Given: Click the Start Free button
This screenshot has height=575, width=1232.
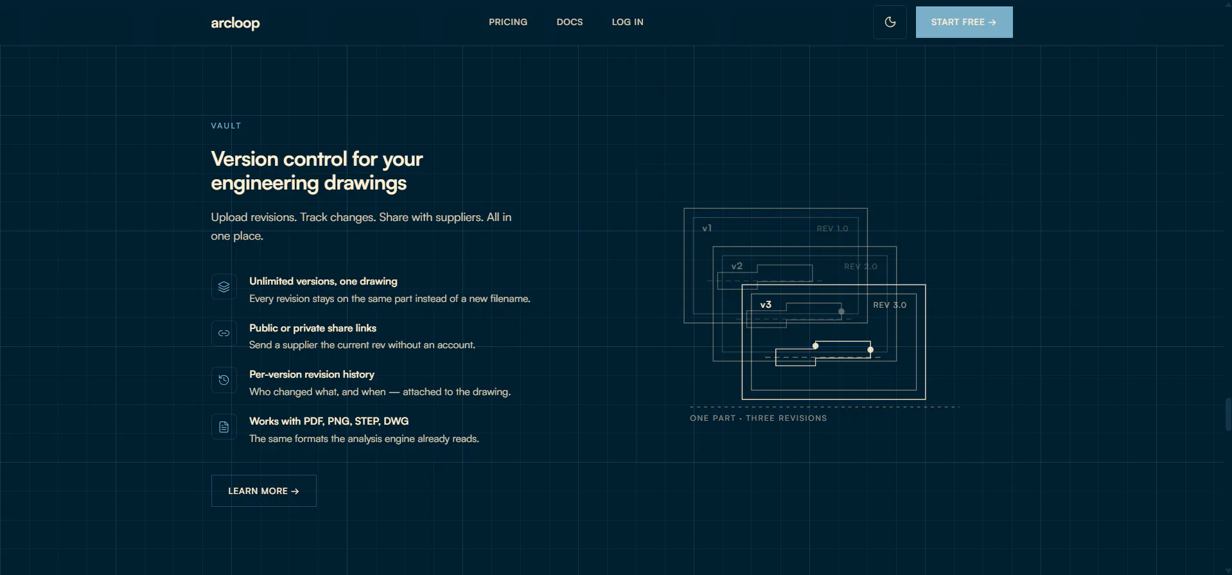Looking at the screenshot, I should pos(964,22).
